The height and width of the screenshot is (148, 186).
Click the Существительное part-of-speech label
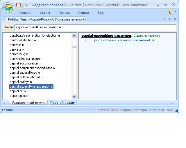[x=147, y=36]
